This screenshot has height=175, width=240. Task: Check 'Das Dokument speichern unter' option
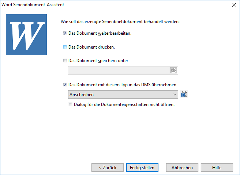pos(65,61)
